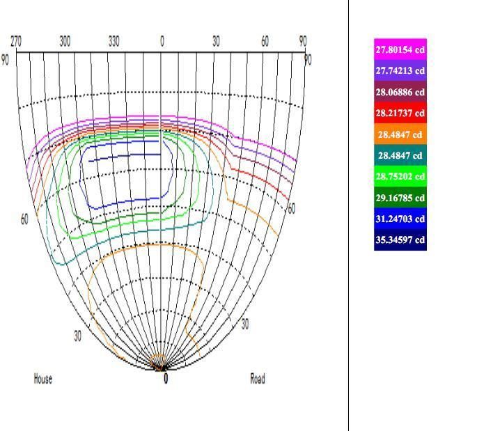Click the 'Road' label below the plot

coord(258,379)
